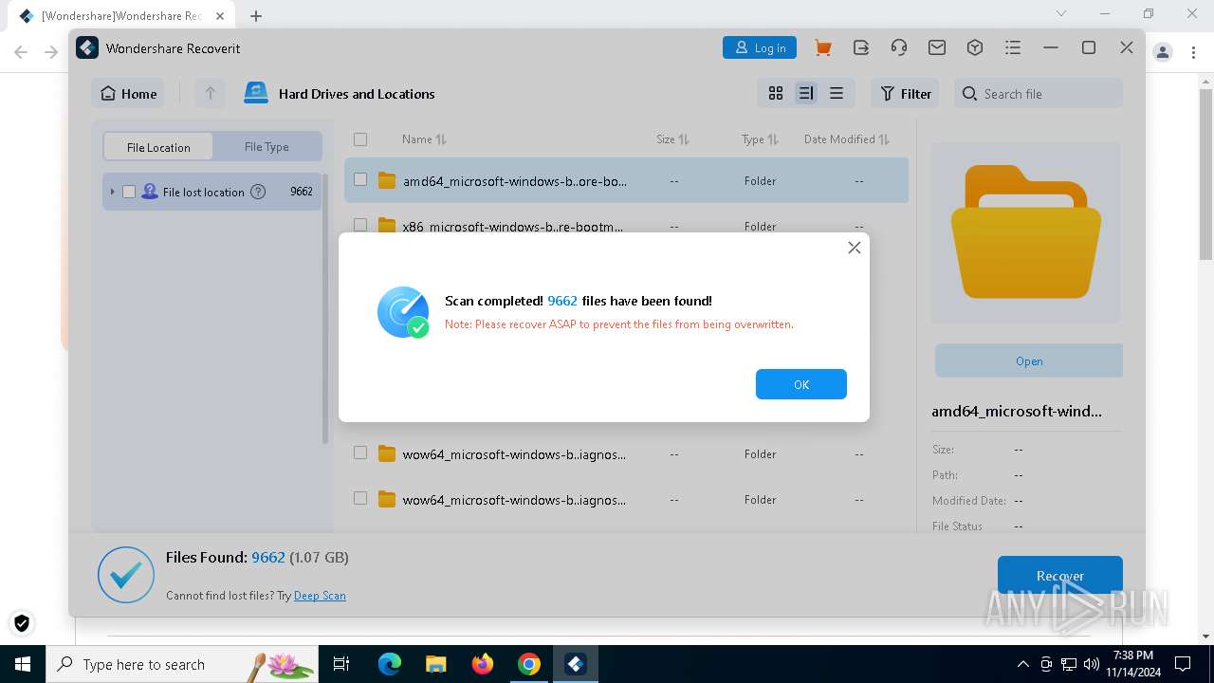The height and width of the screenshot is (683, 1214).
Task: Click the Log in button
Action: click(760, 47)
